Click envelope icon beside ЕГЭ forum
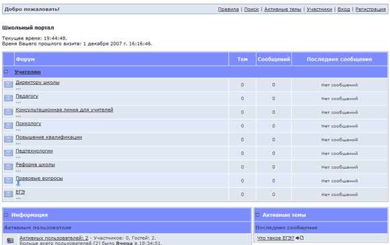The image size is (390, 245). [x=9, y=194]
